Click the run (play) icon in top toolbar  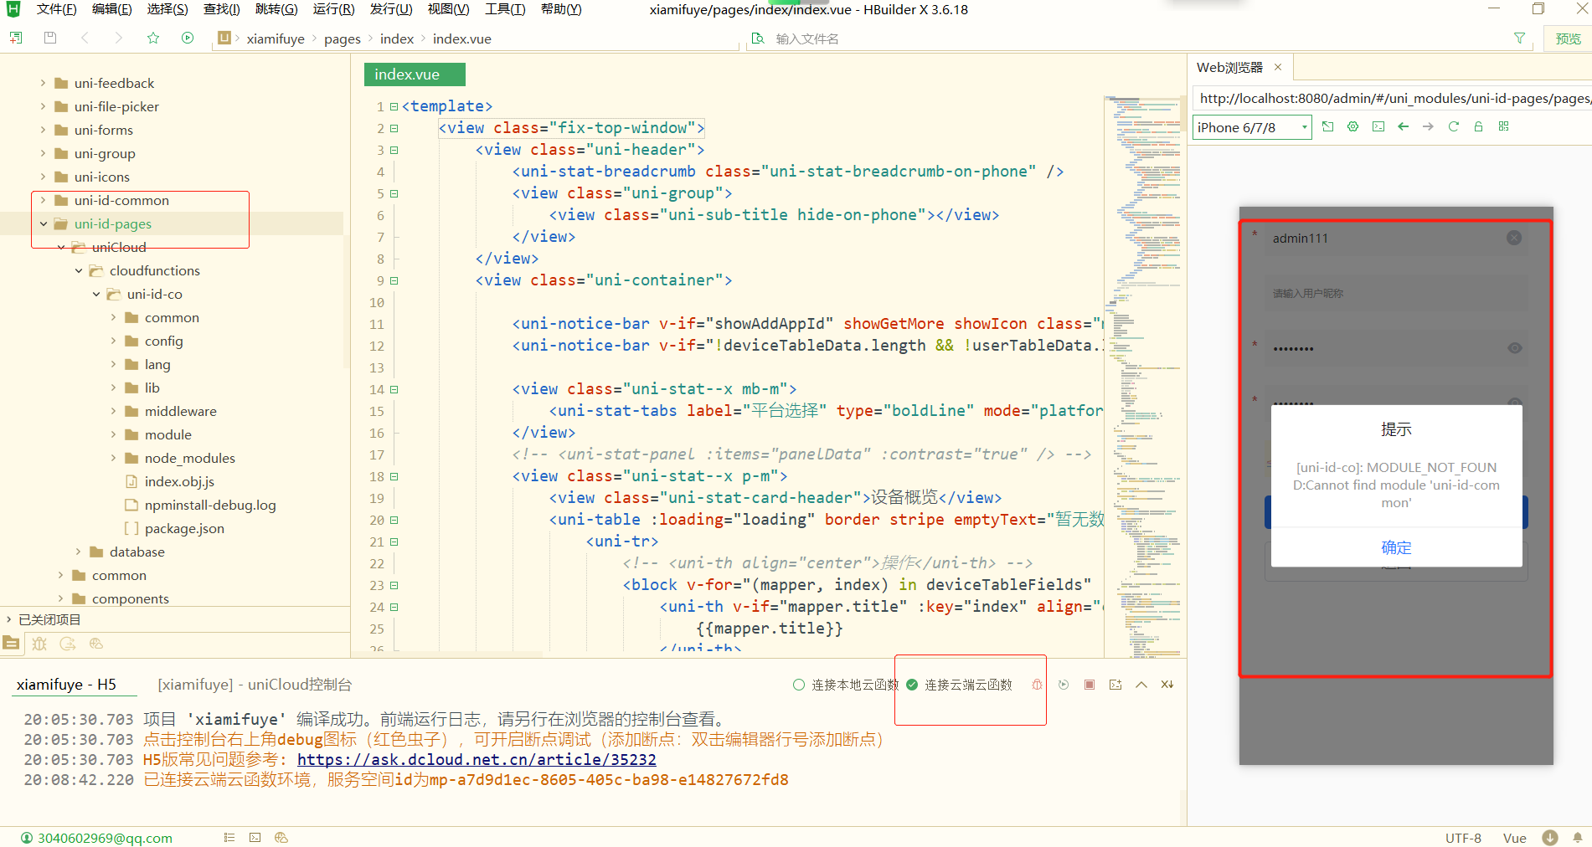[188, 38]
